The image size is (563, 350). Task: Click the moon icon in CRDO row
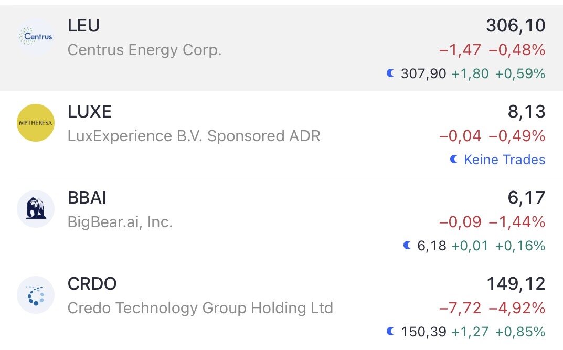390,332
